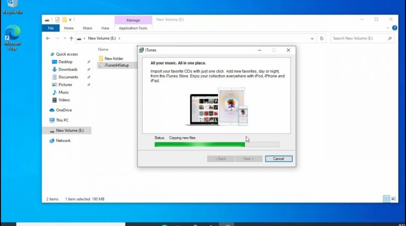406x226 pixels.
Task: Minimize the iTunes installer window
Action: click(x=259, y=50)
